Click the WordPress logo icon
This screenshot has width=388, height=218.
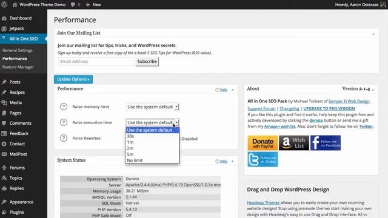[4, 4]
